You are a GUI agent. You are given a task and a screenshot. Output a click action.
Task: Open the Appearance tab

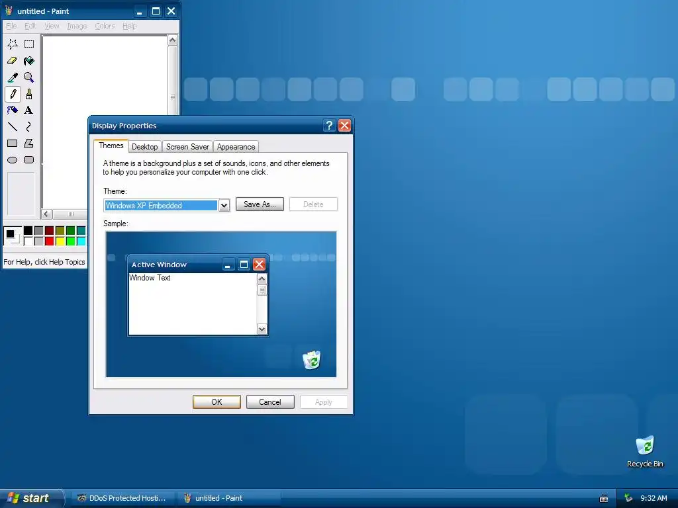pos(236,147)
